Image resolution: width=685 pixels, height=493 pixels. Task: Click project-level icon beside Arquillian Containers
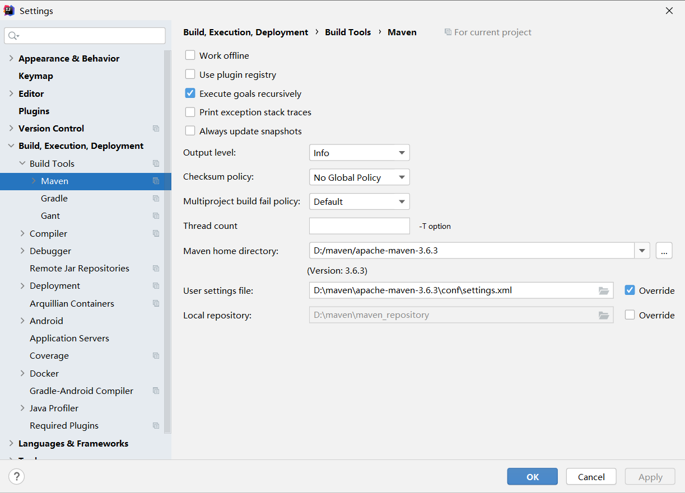pos(156,303)
